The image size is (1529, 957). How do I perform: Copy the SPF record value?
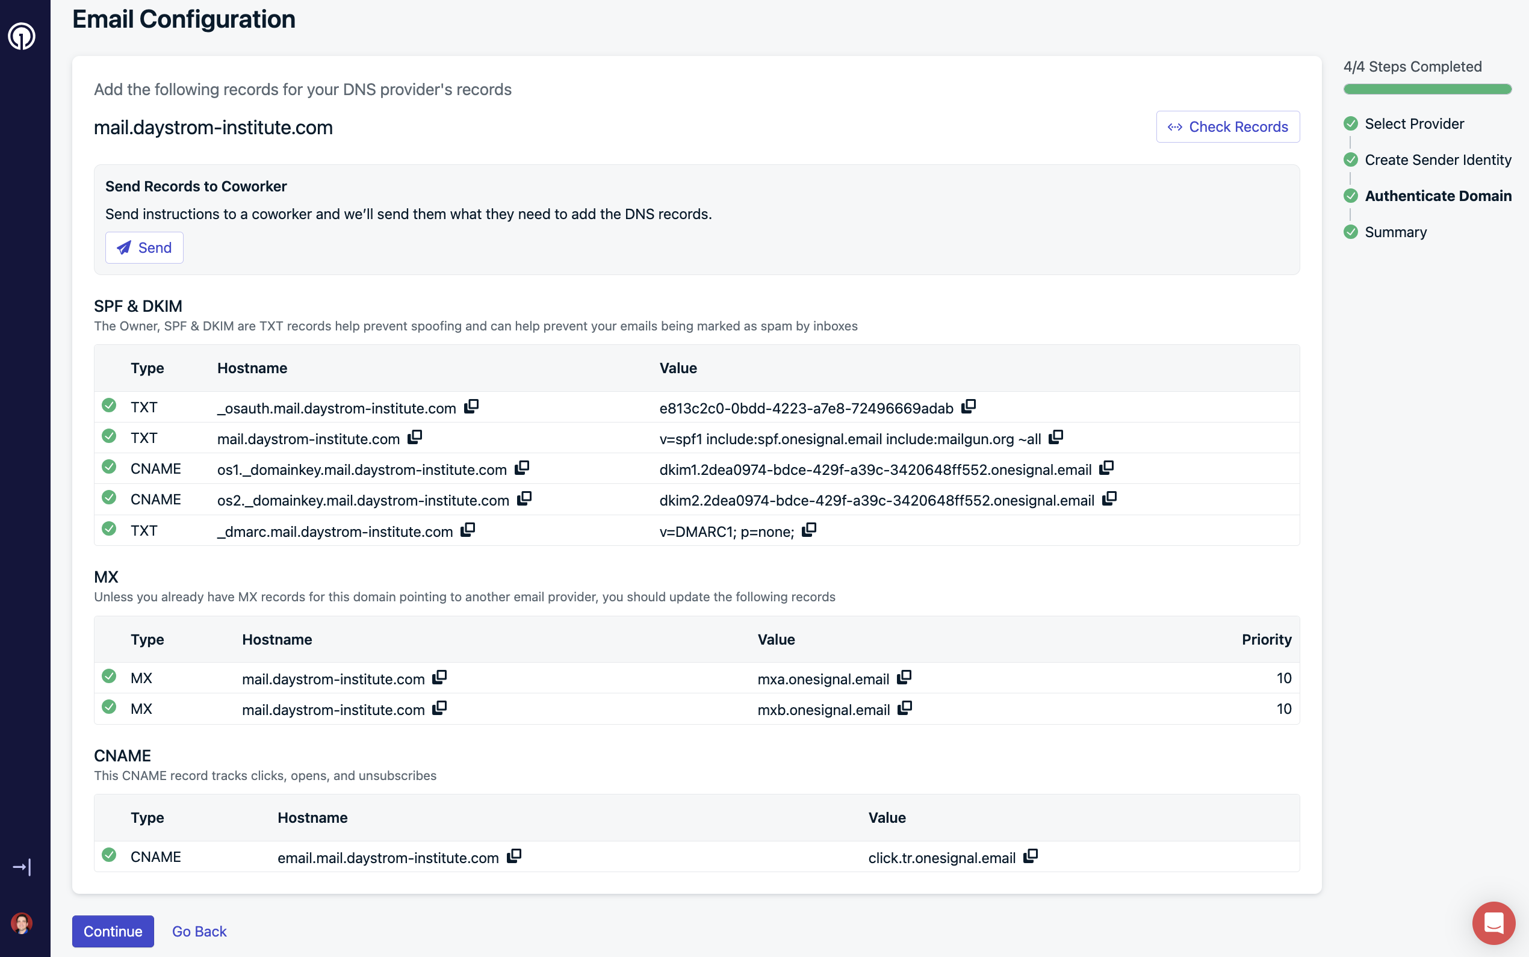(1056, 438)
